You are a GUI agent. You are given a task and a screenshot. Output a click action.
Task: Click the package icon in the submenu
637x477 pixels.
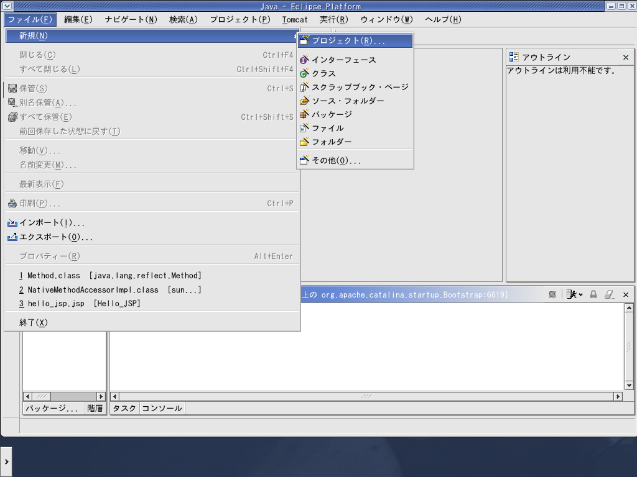click(304, 114)
